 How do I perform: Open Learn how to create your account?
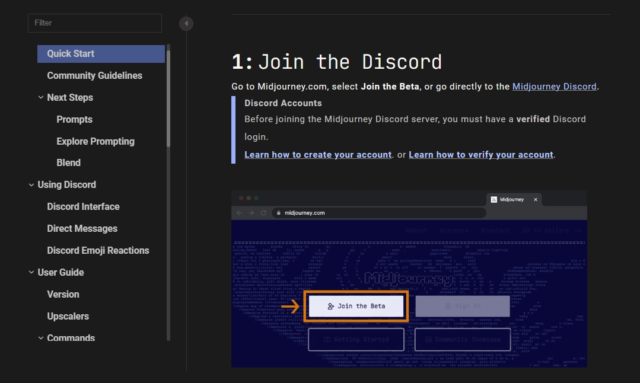click(x=317, y=155)
